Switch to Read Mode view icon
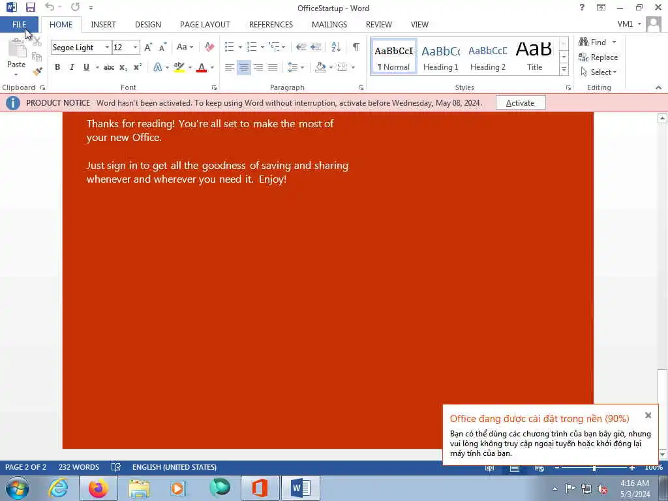Screen dimensions: 668x501 (x=490, y=468)
